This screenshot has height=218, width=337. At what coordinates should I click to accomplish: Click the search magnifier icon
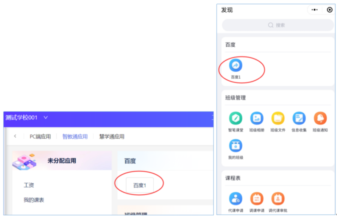click(271, 25)
